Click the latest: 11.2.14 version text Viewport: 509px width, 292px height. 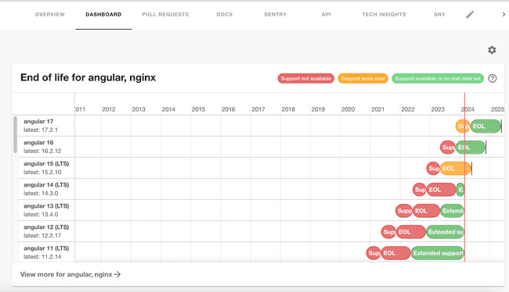coord(42,257)
